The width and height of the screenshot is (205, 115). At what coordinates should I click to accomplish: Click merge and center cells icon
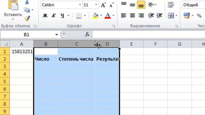pos(171,16)
